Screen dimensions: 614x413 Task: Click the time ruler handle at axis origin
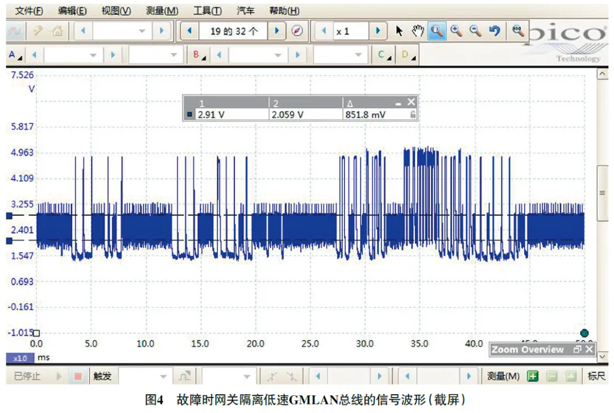point(36,333)
